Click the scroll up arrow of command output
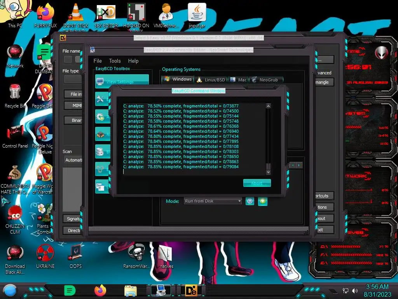The image size is (398, 299). 268,106
